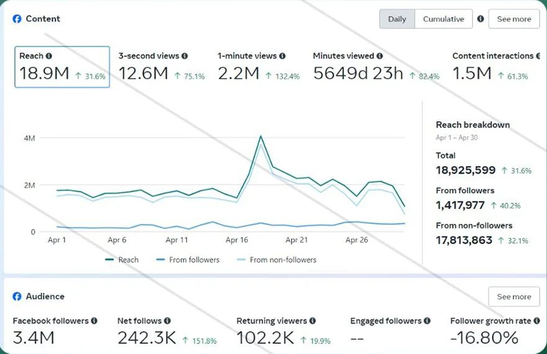
Task: Open the info icon next to Returning viewers
Action: click(x=313, y=321)
